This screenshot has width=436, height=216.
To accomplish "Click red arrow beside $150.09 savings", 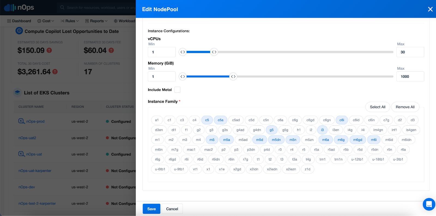I will click(49, 50).
